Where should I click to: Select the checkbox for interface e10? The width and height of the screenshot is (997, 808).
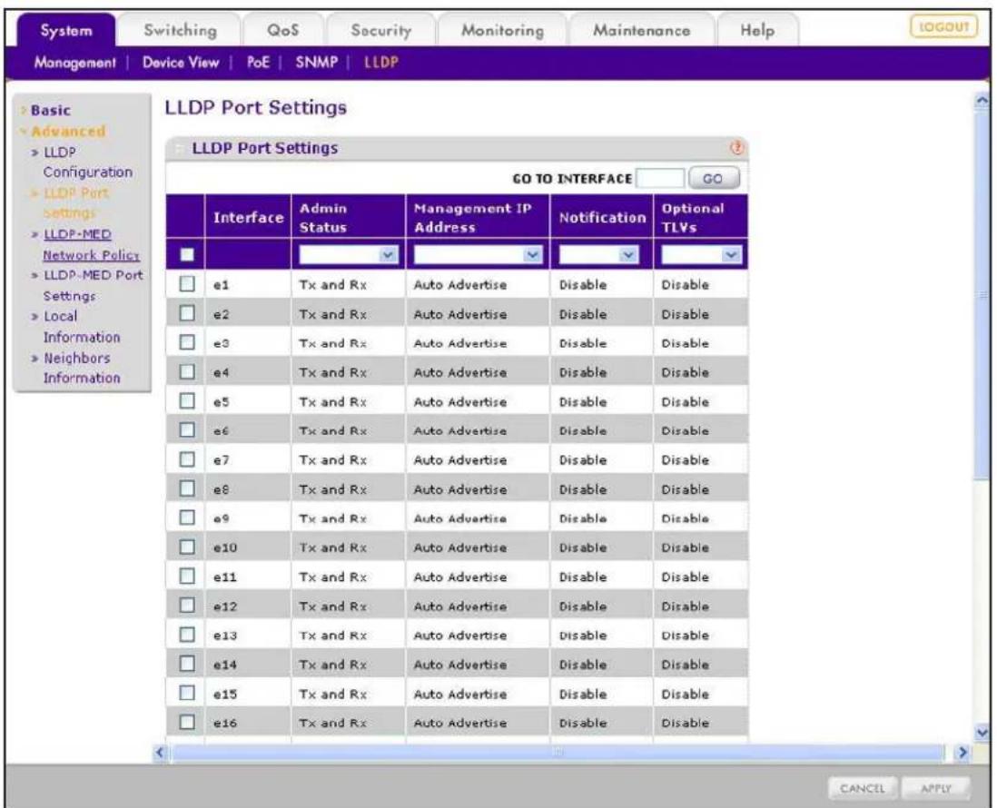[x=187, y=547]
